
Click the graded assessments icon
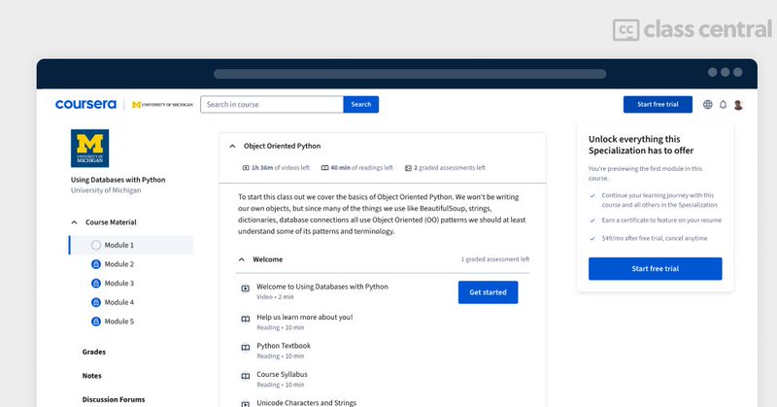coord(408,168)
